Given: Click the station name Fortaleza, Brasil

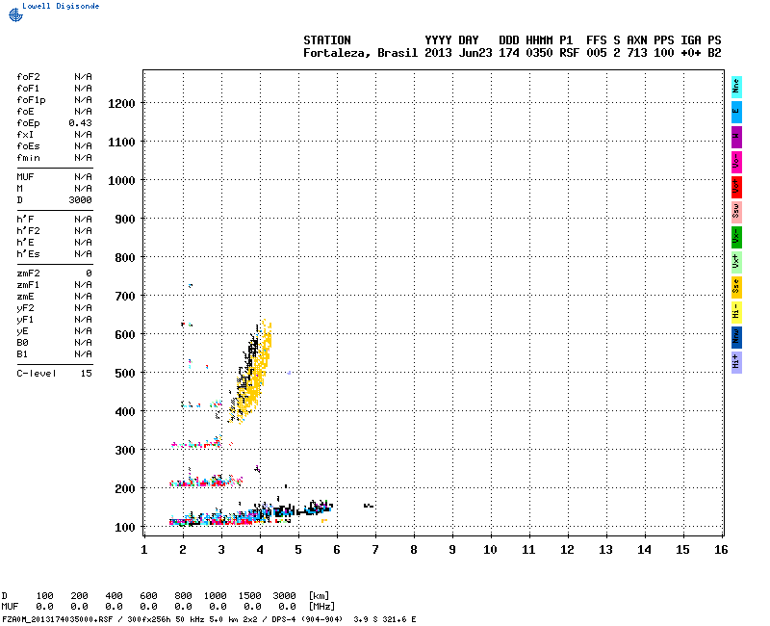Looking at the screenshot, I should (x=360, y=53).
